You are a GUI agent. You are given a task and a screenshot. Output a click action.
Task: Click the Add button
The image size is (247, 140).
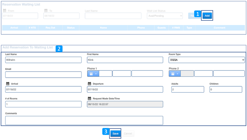[207, 16]
